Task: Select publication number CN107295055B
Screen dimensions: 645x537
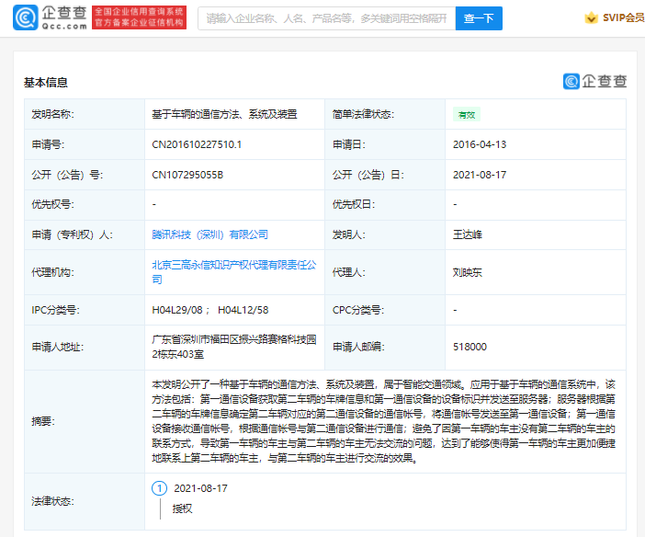Action: (x=187, y=175)
